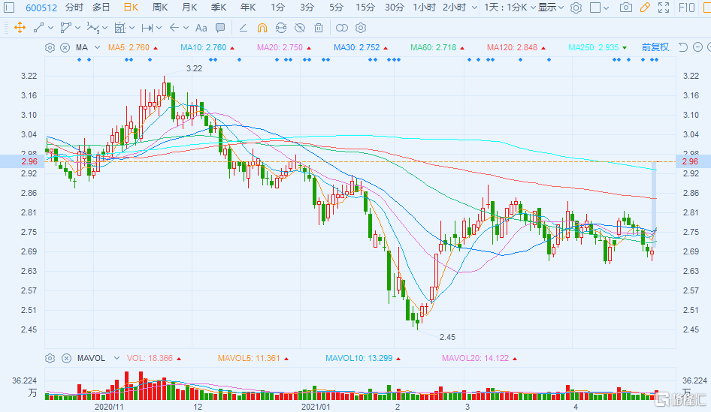Switch to the 周K weekly chart tab
Image resolution: width=711 pixels, height=412 pixels.
[159, 8]
